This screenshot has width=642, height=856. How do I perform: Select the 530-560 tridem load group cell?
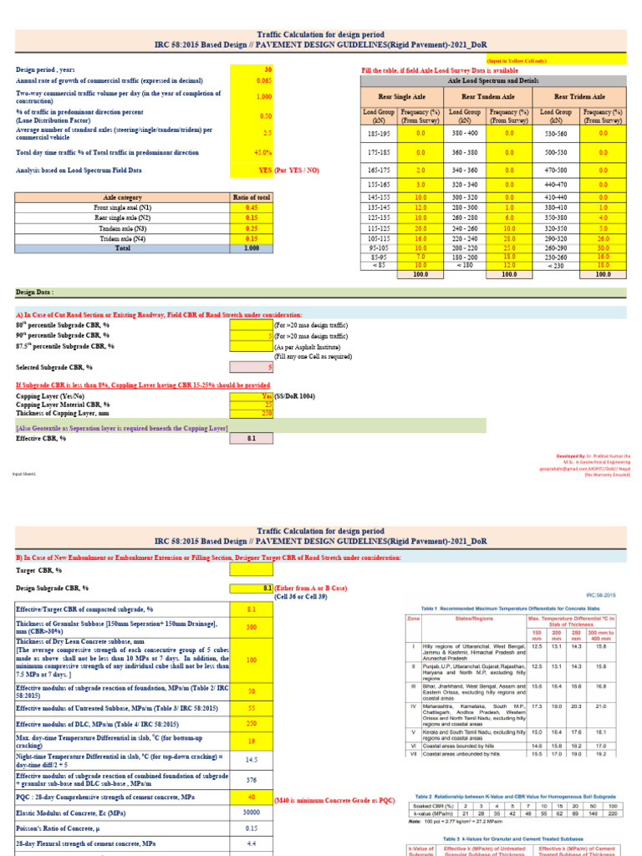click(x=556, y=133)
